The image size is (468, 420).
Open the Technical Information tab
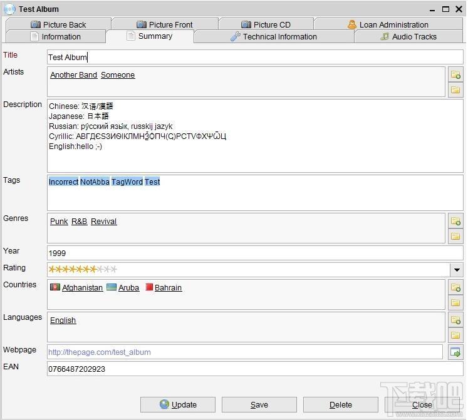coord(274,36)
